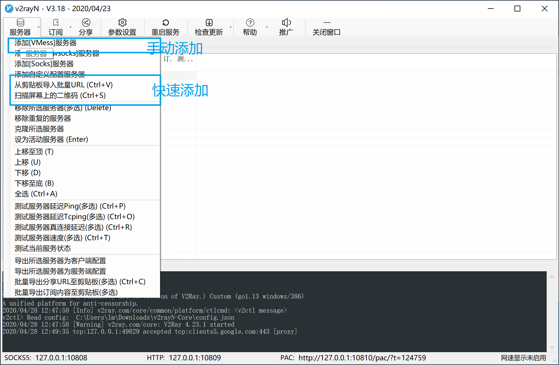Image resolution: width=559 pixels, height=365 pixels.
Task: Select 导出所选服务器为客户端配置
Action: click(60, 261)
